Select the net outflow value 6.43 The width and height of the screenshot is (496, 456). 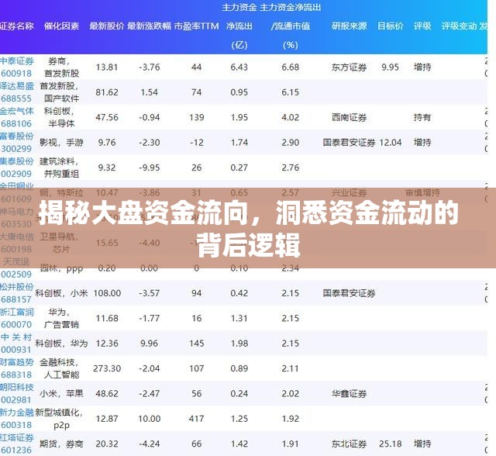point(239,67)
